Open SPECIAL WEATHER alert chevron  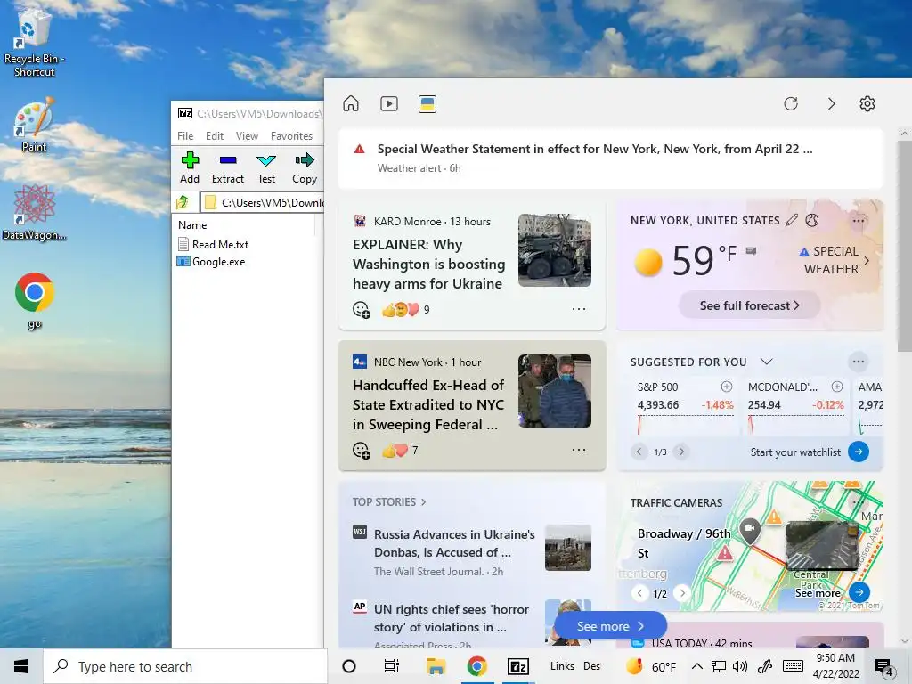click(x=867, y=261)
